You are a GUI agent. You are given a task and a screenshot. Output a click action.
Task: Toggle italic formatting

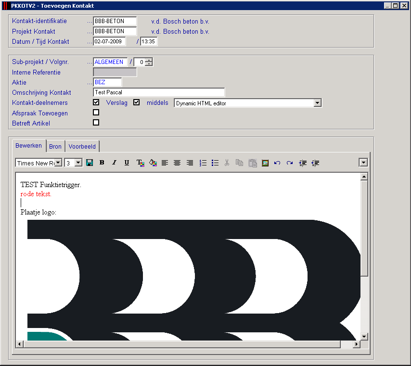coord(114,163)
